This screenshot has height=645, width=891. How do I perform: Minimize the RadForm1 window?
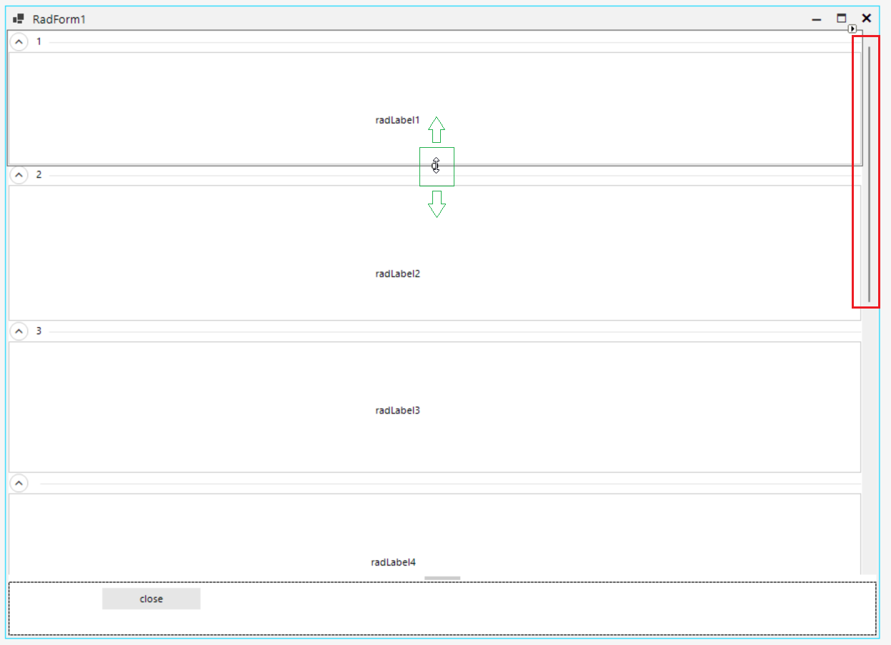pos(817,19)
